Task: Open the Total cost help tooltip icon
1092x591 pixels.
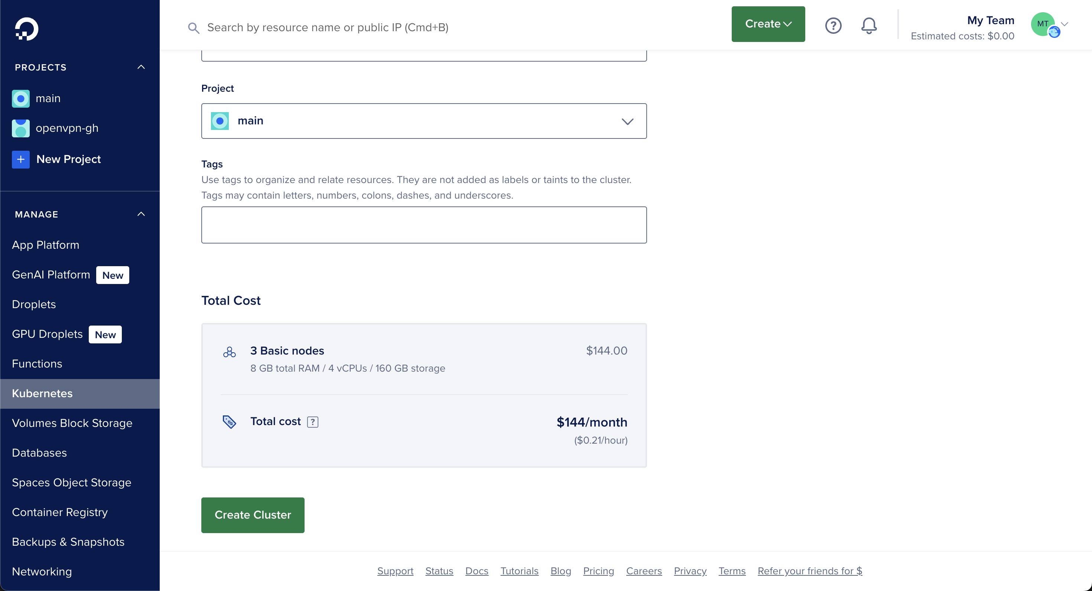Action: click(312, 422)
